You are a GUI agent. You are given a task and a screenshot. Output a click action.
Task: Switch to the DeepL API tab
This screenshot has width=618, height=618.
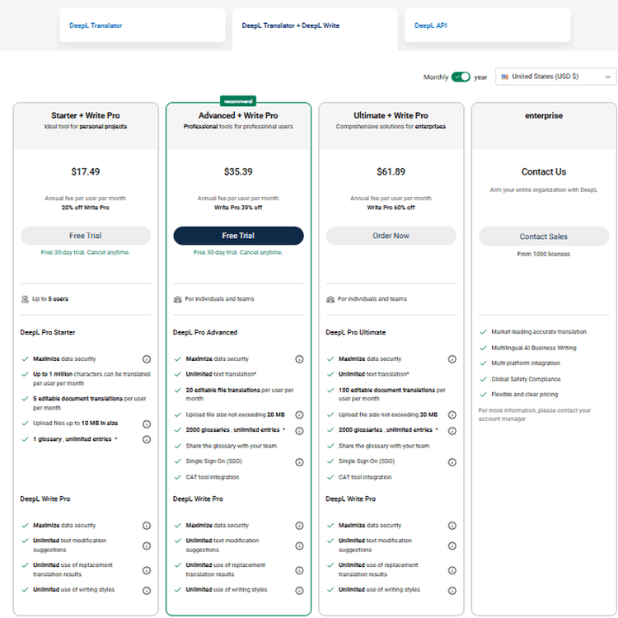[x=487, y=26]
